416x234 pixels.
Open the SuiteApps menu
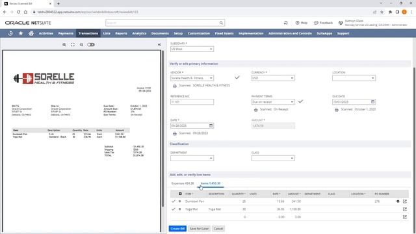click(x=324, y=33)
